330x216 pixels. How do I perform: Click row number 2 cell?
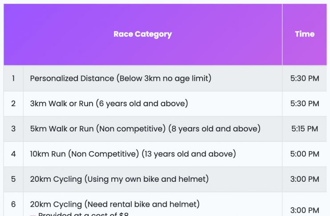pos(13,104)
